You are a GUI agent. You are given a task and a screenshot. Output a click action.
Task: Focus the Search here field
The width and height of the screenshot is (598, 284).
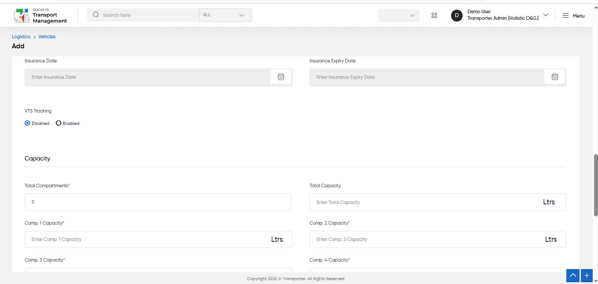[x=143, y=15]
